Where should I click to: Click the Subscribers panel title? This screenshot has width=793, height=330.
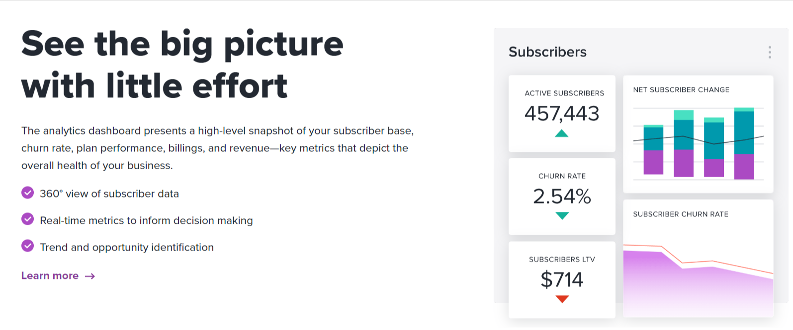coord(547,52)
